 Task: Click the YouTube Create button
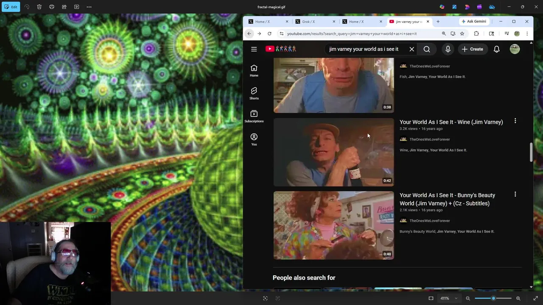[x=473, y=49]
